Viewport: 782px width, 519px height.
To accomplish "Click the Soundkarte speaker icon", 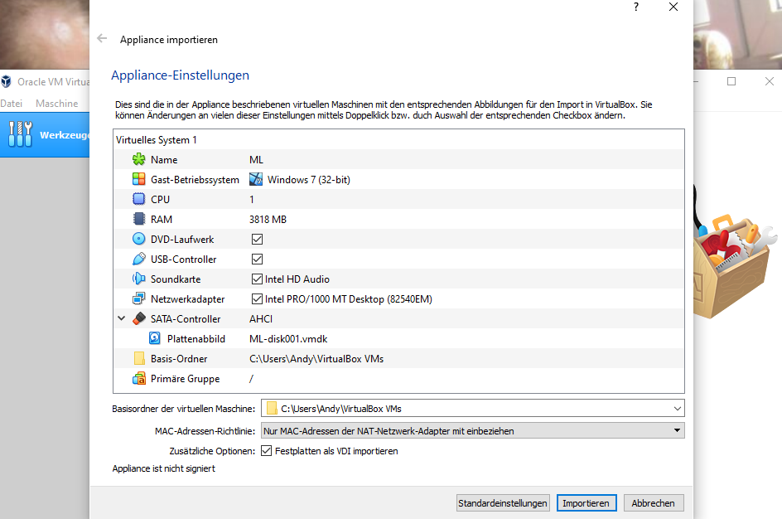I will tap(138, 279).
